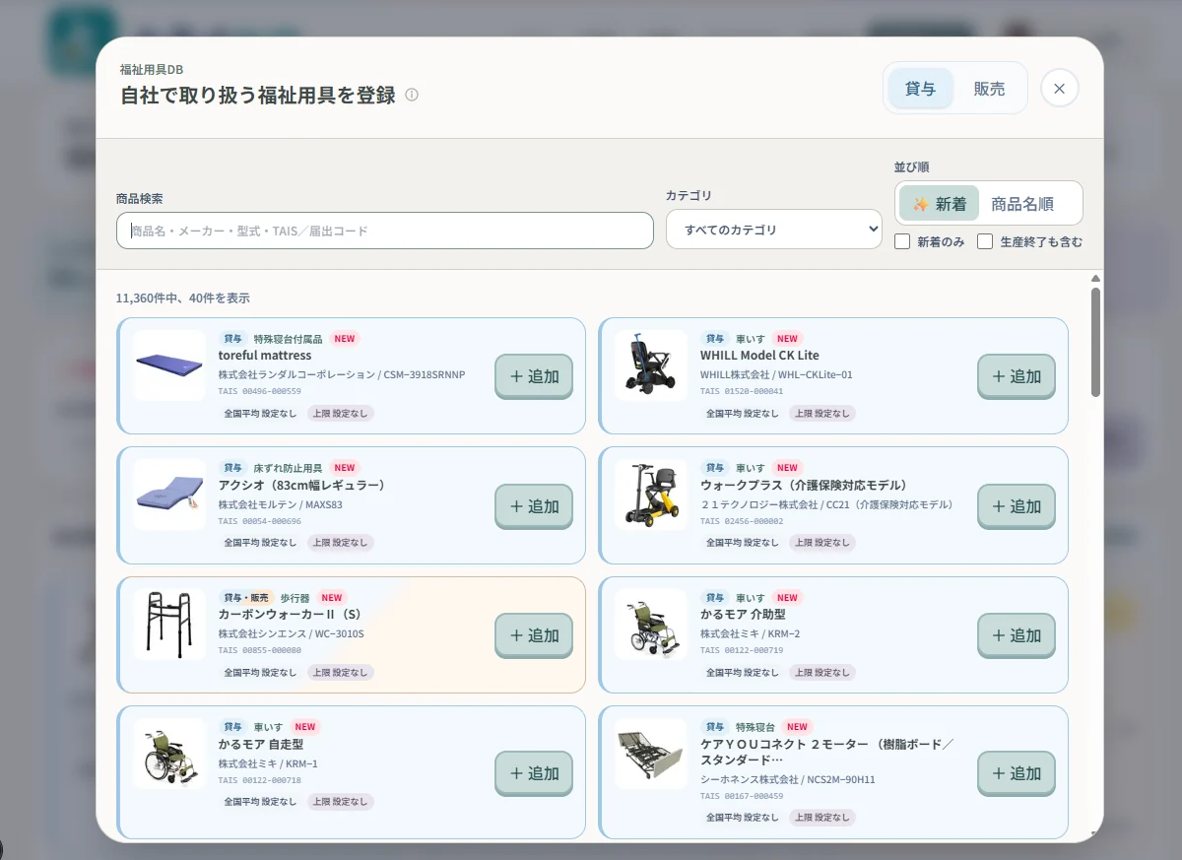This screenshot has width=1182, height=860.
Task: Click 全国平均 設定なし on toreful mattress
Action: (x=260, y=414)
